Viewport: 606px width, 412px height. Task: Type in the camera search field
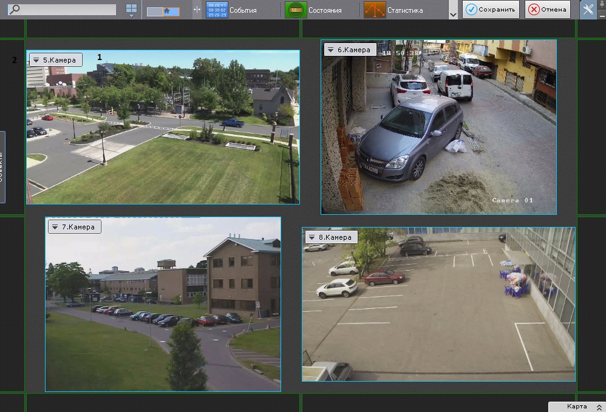click(67, 10)
